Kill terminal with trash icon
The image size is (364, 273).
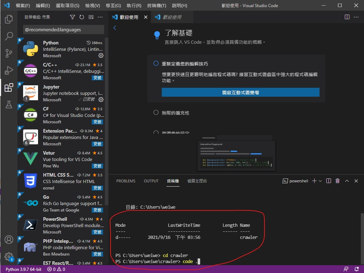click(x=338, y=181)
